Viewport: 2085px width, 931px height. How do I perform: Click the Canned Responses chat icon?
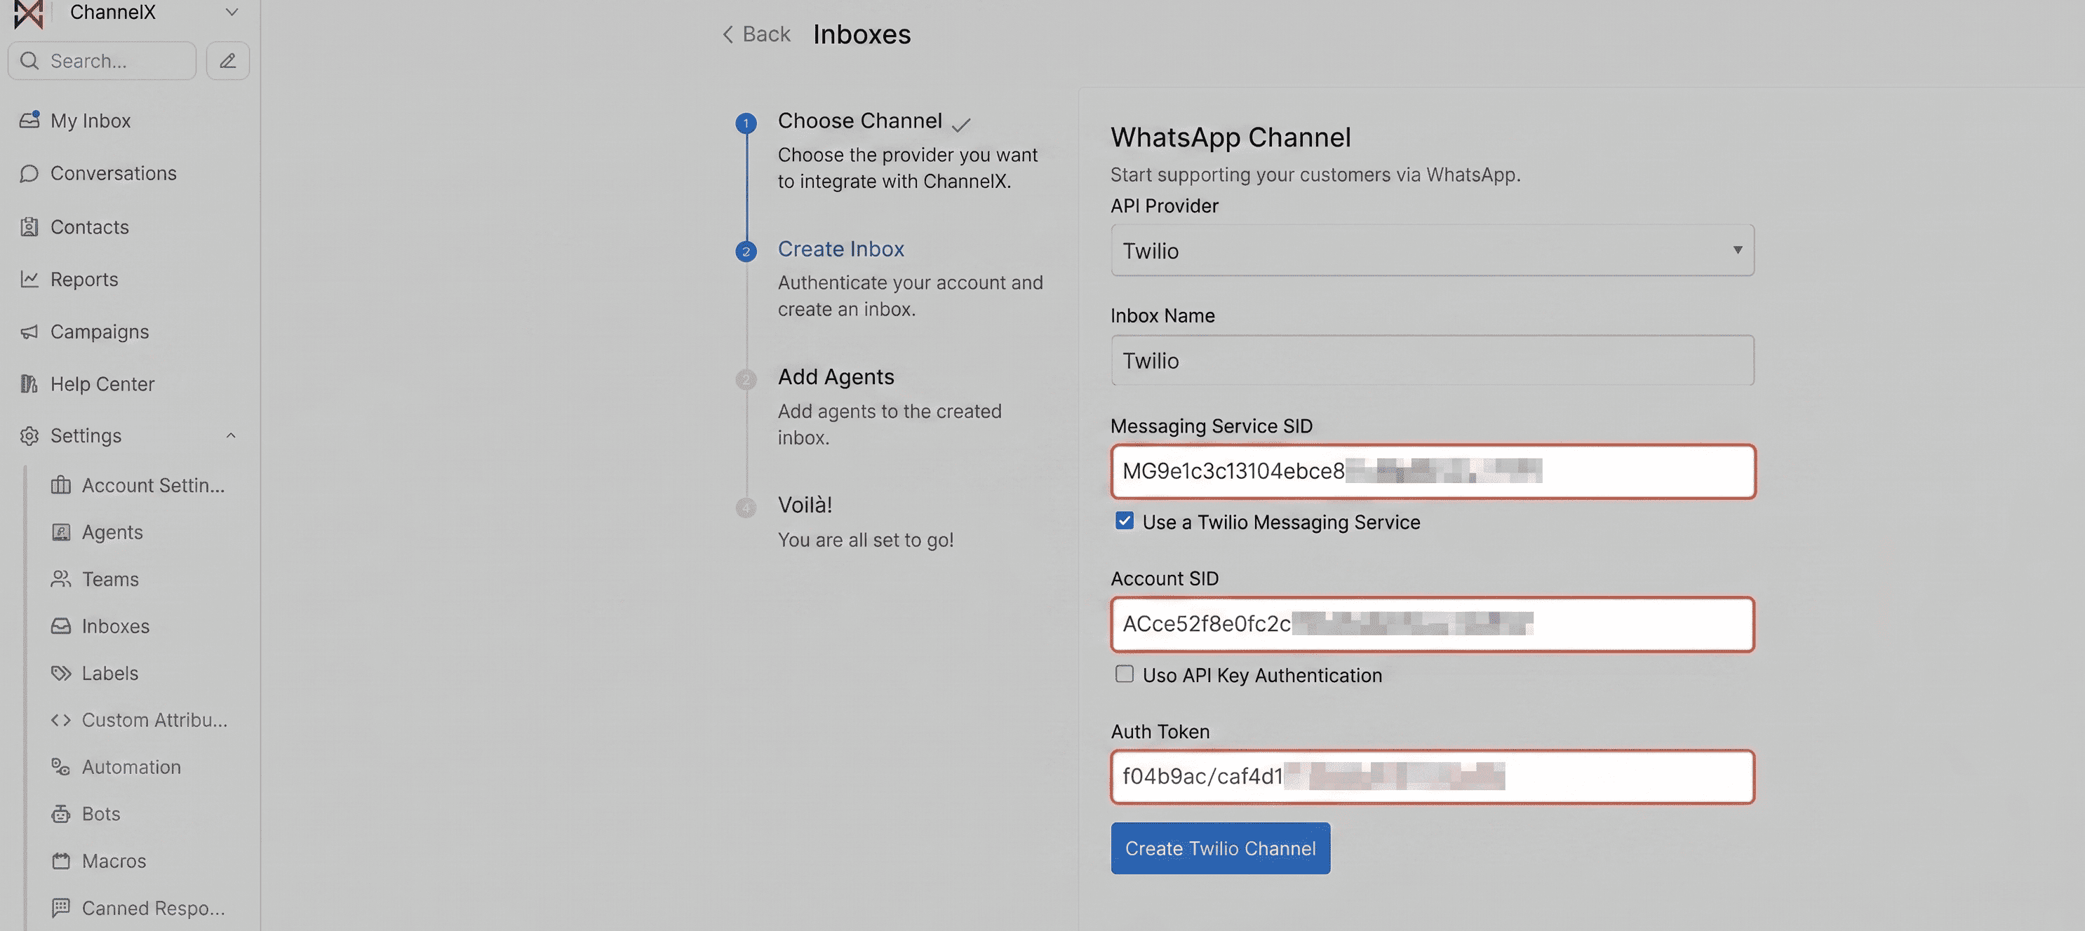61,906
